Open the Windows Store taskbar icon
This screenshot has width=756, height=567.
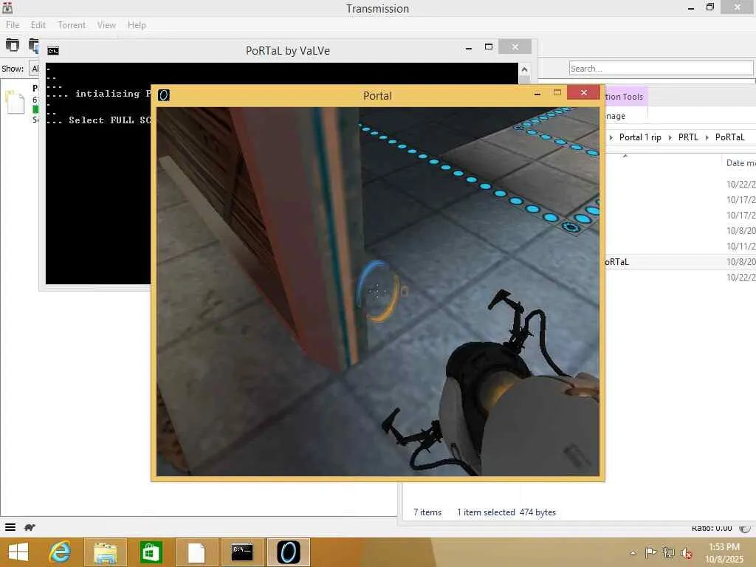[x=151, y=552]
